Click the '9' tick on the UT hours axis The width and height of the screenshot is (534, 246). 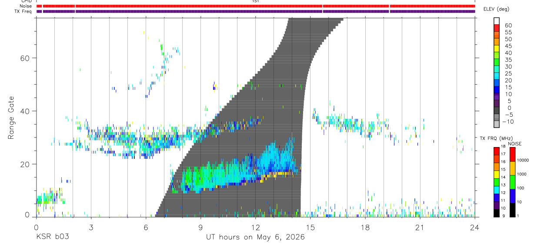200,227
